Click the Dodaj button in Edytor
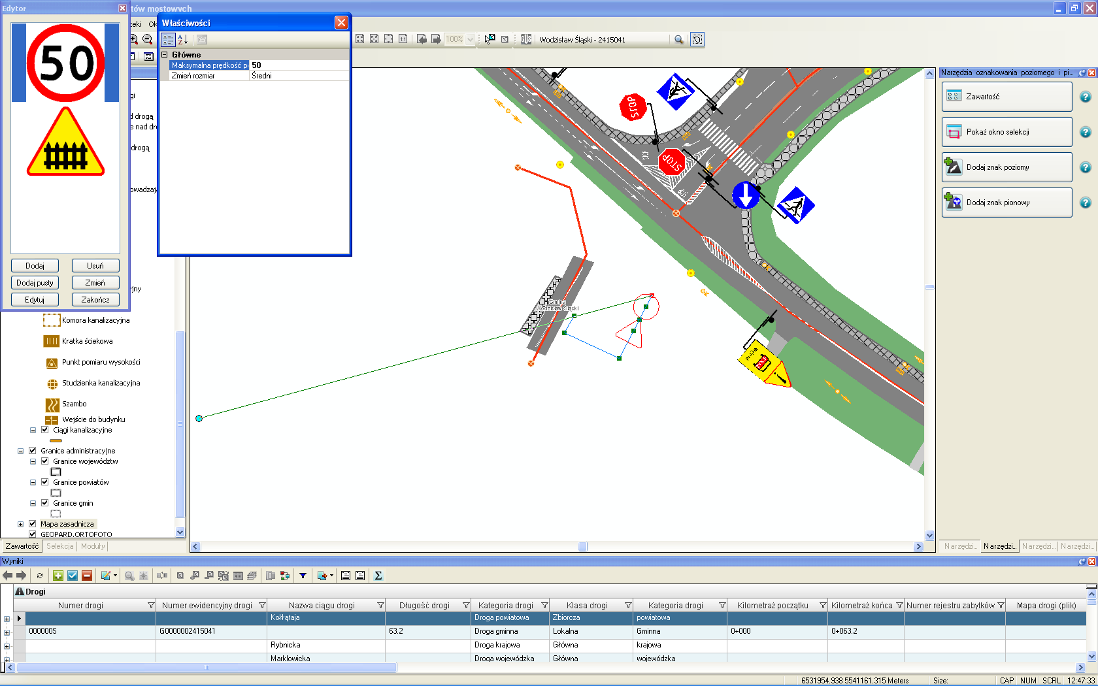1098x686 pixels. click(35, 266)
